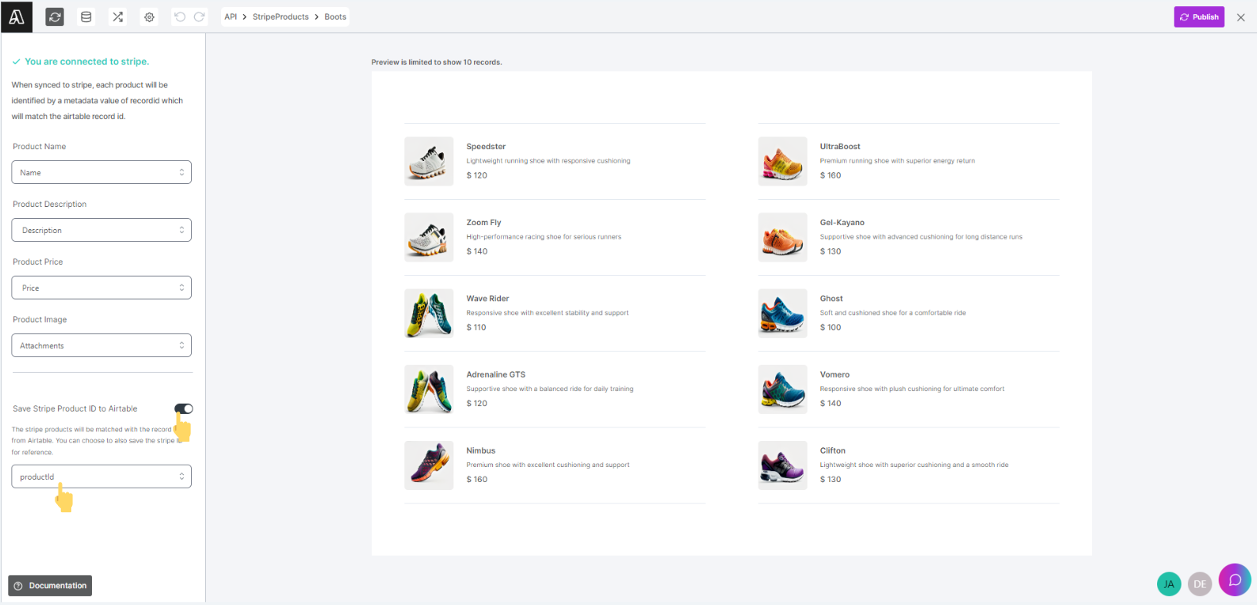
Task: Toggle Save Stripe Product ID to Airtable
Action: click(x=184, y=408)
